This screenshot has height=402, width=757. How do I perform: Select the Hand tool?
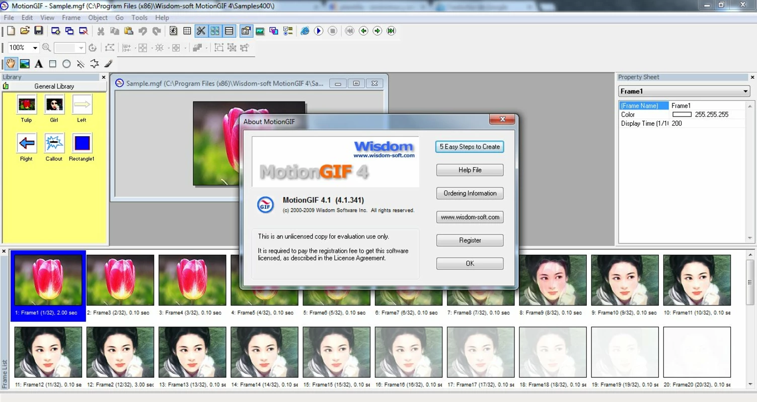tap(11, 64)
